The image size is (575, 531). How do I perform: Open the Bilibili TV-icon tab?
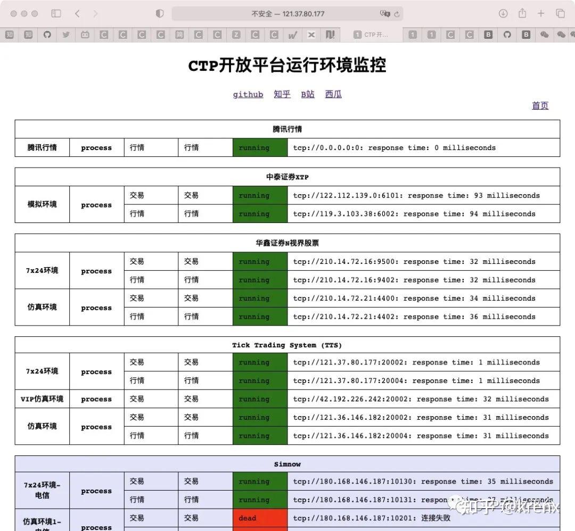click(85, 35)
